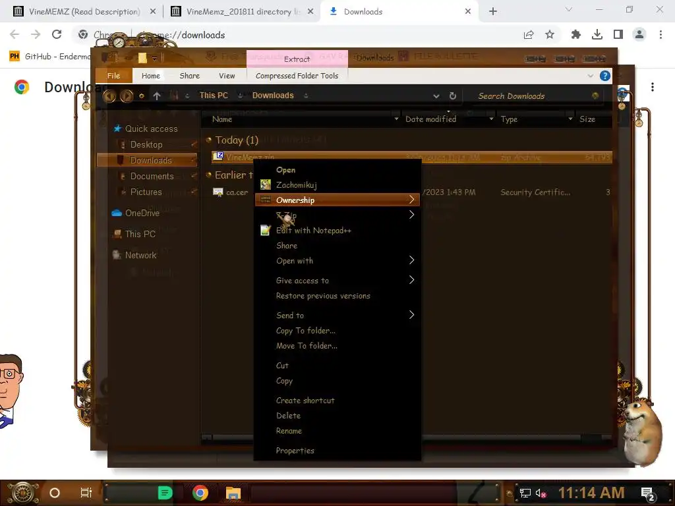The width and height of the screenshot is (675, 506).
Task: Open Chrome three-dot menu
Action: click(660, 34)
